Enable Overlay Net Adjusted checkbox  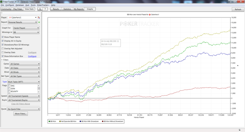point(3,48)
